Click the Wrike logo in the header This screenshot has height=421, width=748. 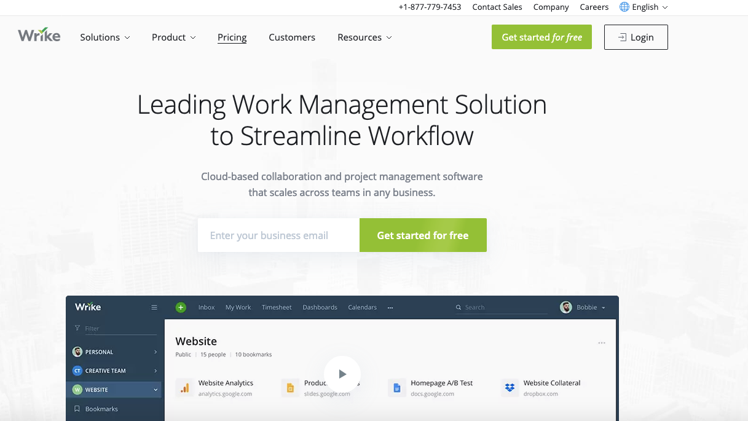pos(39,35)
